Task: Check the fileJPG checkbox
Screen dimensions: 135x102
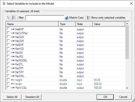Action: [8, 56]
